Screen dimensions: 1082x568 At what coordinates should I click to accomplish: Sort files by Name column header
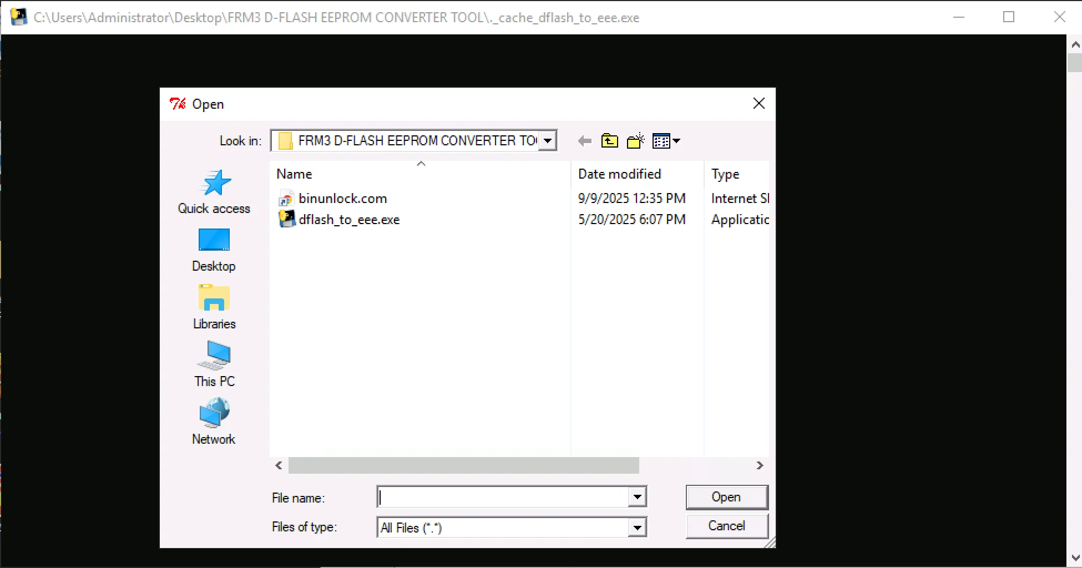click(x=295, y=174)
